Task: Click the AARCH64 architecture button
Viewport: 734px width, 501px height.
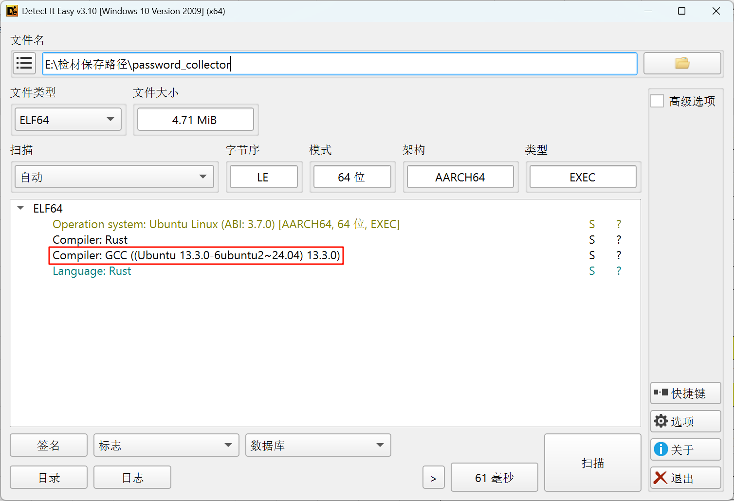Action: click(x=460, y=177)
